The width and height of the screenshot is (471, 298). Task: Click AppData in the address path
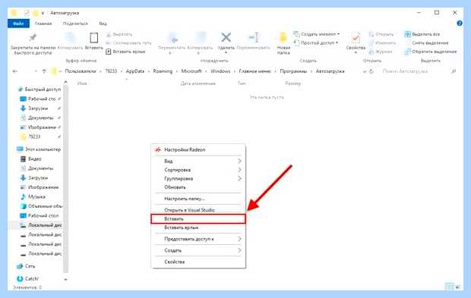point(135,71)
